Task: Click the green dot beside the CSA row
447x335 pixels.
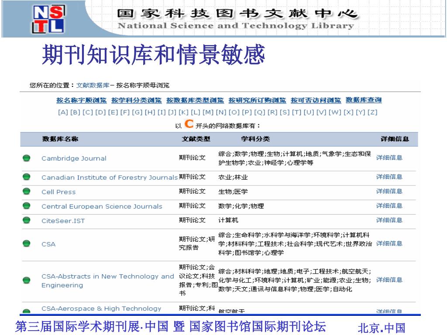Action: [27, 243]
